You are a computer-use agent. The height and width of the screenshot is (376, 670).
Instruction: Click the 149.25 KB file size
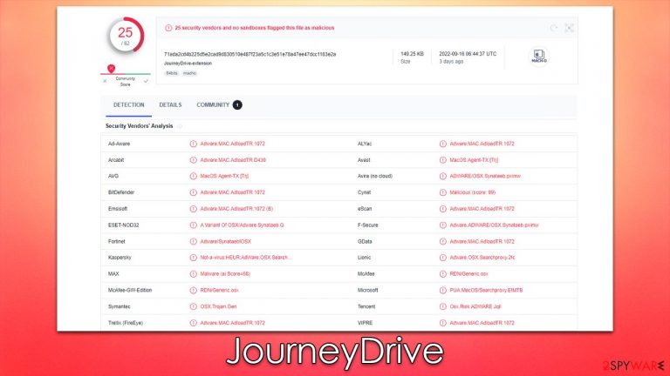tap(412, 54)
